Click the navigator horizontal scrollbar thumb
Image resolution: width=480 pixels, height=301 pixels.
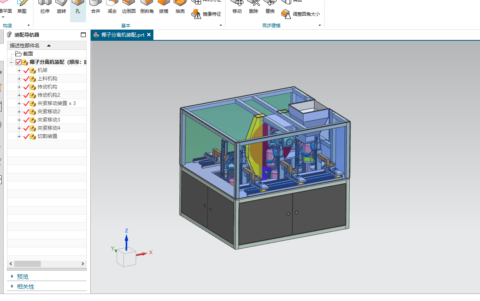click(x=28, y=264)
